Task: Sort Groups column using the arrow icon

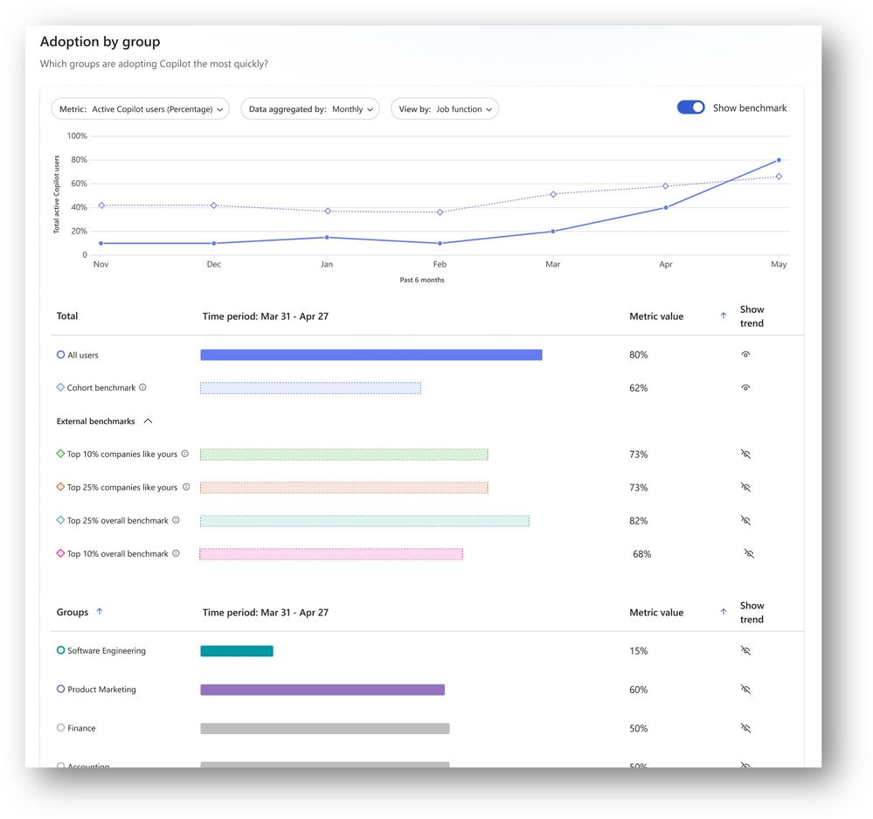Action: point(100,611)
